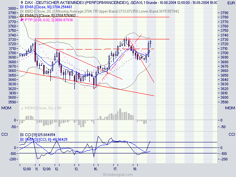Image resolution: width=236 pixels, height=177 pixels.
Task: Click the histogram icon beside MOM [Close, 12]
Action: pos(22,108)
